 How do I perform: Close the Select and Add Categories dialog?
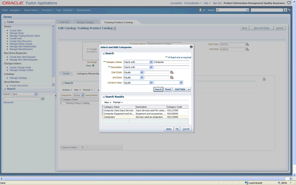click(191, 47)
